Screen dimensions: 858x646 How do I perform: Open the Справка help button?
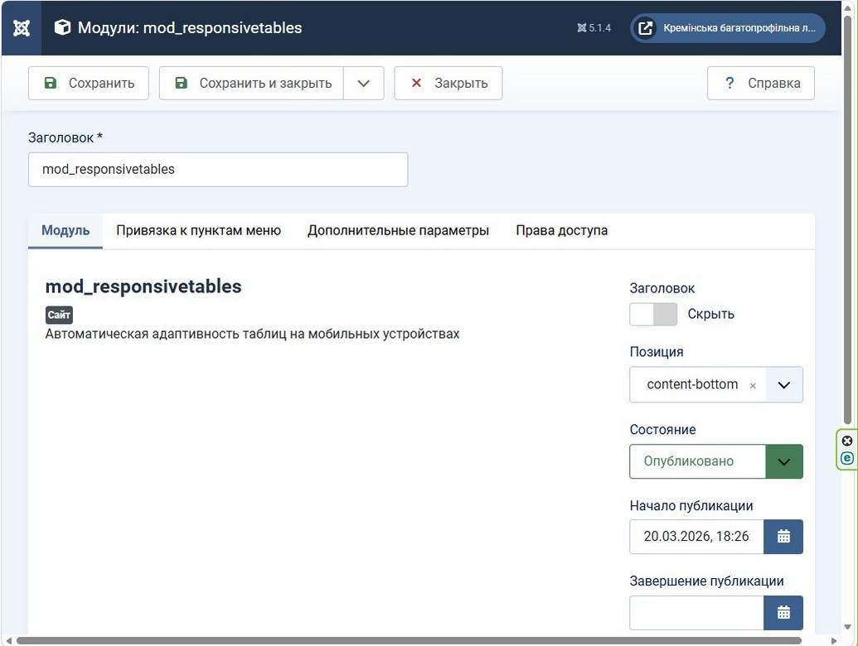(x=761, y=83)
